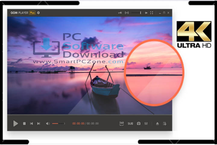This screenshot has height=145, width=217.
Task: Open the SUB subtitle settings
Action: coord(131,124)
